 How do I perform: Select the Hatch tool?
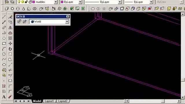pyautogui.click(x=4, y=86)
